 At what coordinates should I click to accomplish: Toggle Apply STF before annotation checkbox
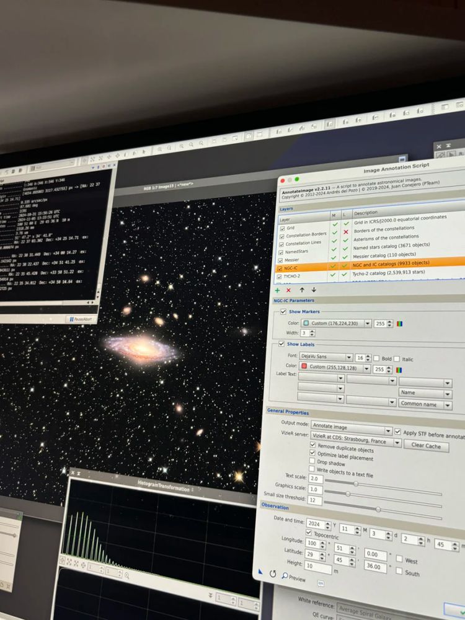[x=397, y=432]
